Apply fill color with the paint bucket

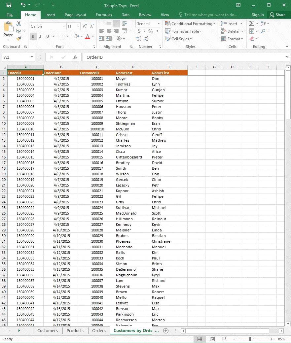pyautogui.click(x=76, y=36)
